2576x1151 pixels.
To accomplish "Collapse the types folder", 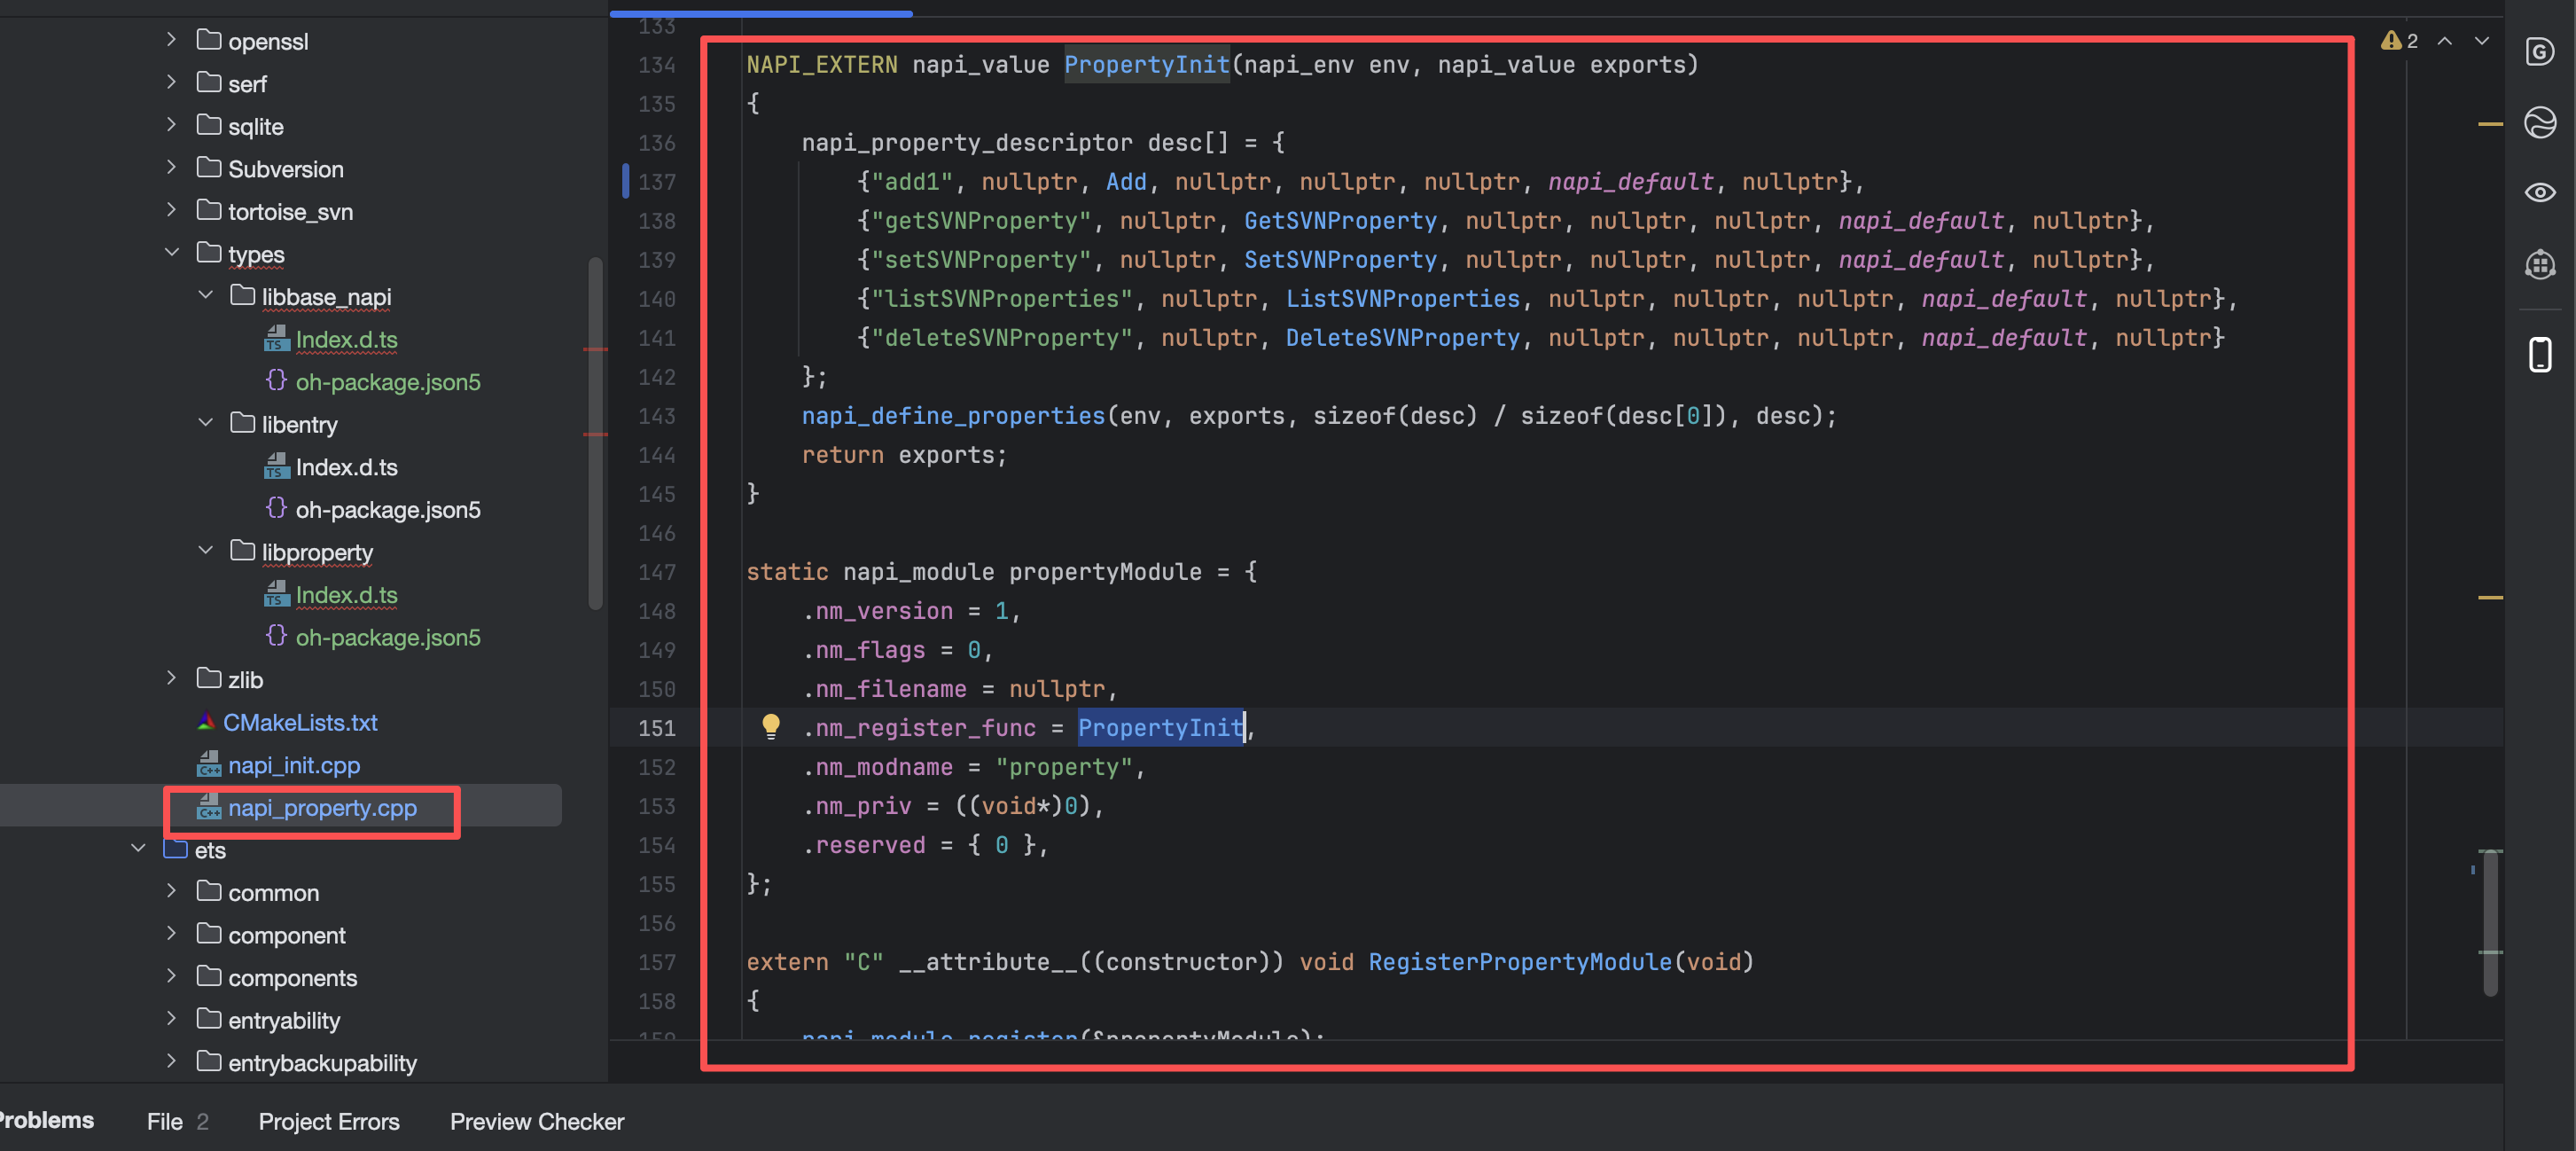I will [172, 253].
